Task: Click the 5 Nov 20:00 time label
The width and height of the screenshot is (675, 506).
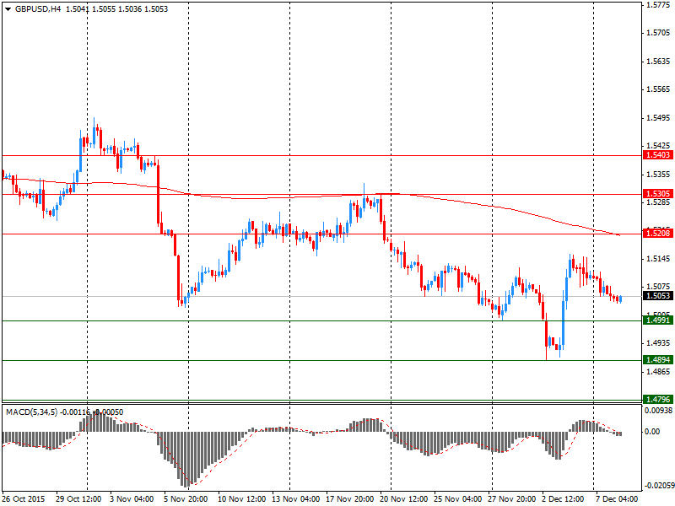Action: 186,499
